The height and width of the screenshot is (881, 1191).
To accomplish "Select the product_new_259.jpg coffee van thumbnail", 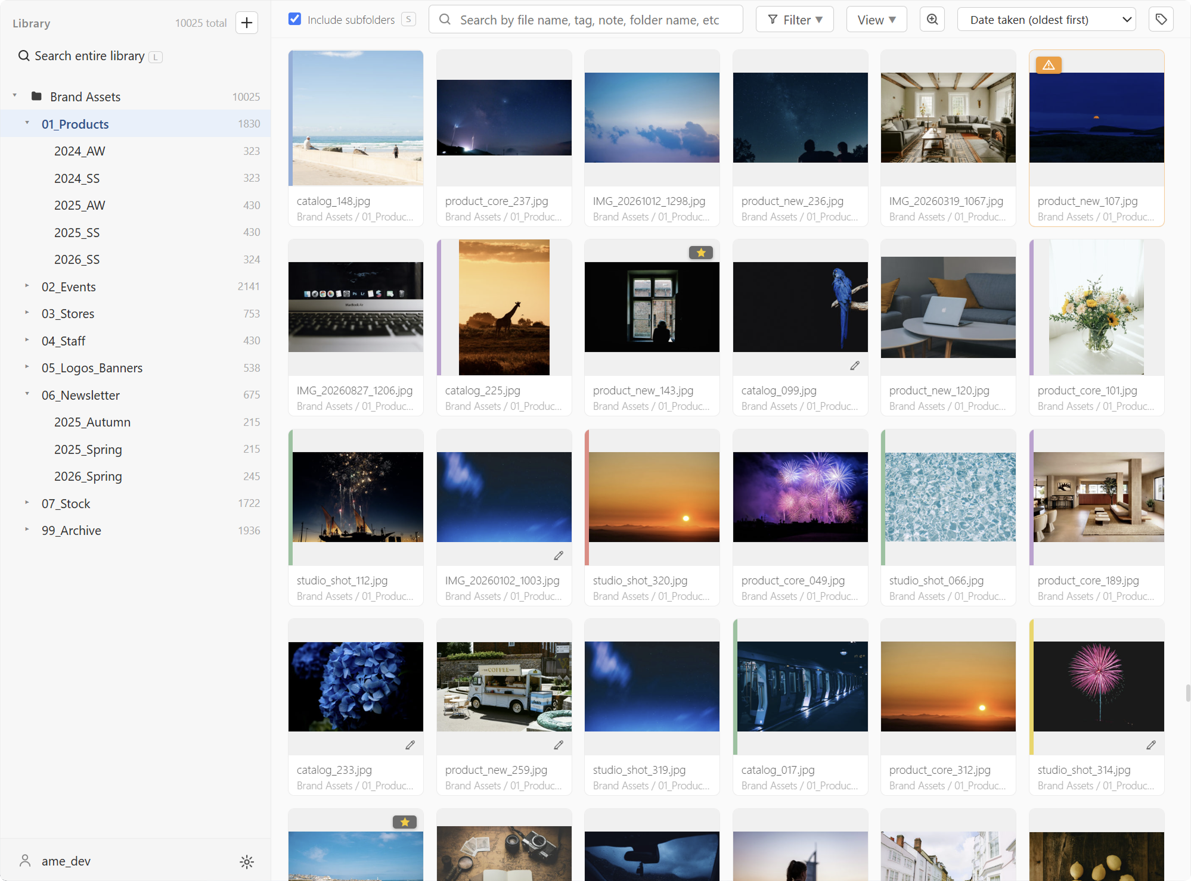I will pos(504,686).
